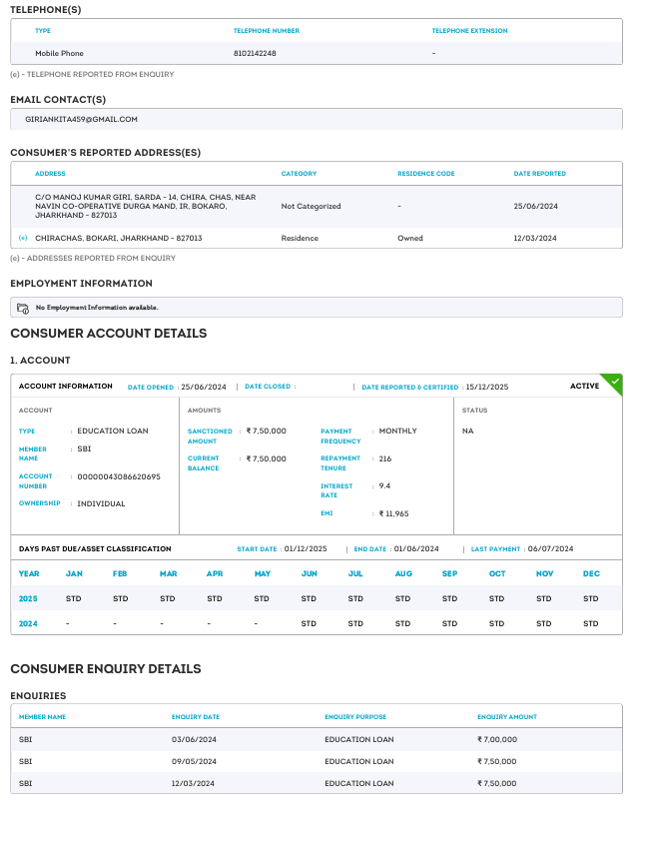Click the Sanctioned Amount label
Image resolution: width=651 pixels, height=866 pixels.
210,435
